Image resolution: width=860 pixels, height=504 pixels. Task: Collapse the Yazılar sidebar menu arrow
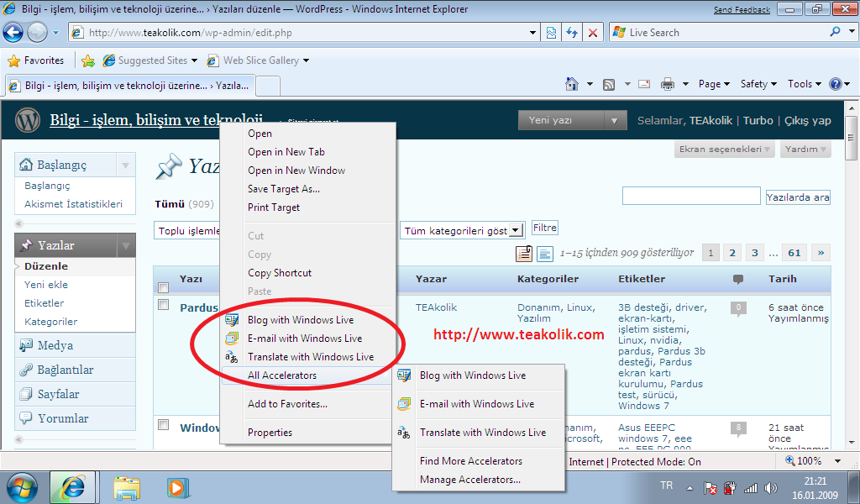126,245
